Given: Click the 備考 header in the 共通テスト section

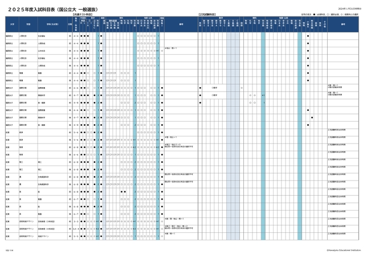Looking at the screenshot, I should pyautogui.click(x=181, y=24).
